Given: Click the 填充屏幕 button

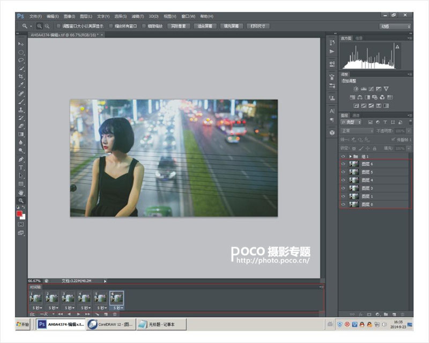Looking at the screenshot, I should (x=231, y=26).
